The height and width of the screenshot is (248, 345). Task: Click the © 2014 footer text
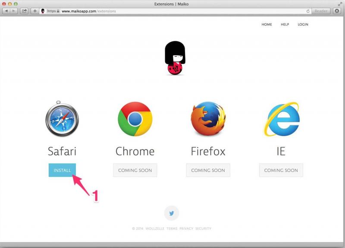click(138, 229)
